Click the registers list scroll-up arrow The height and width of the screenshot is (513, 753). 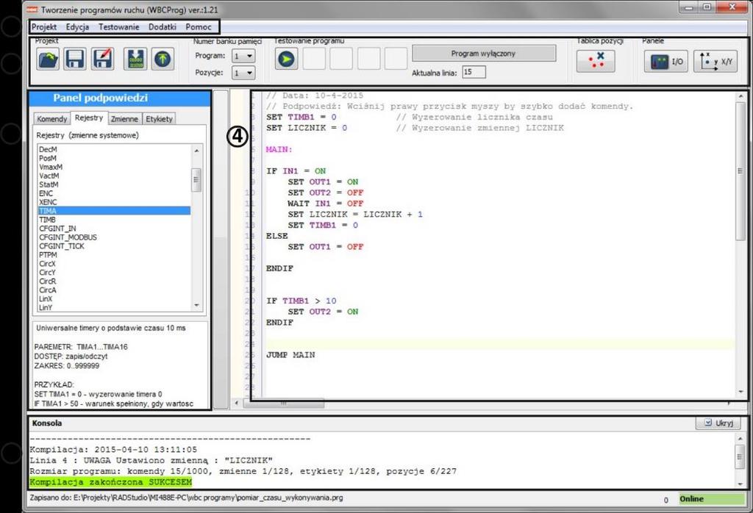pos(196,151)
